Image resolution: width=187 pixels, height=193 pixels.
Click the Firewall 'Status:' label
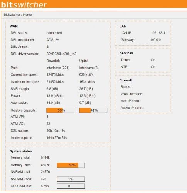pos(126,87)
